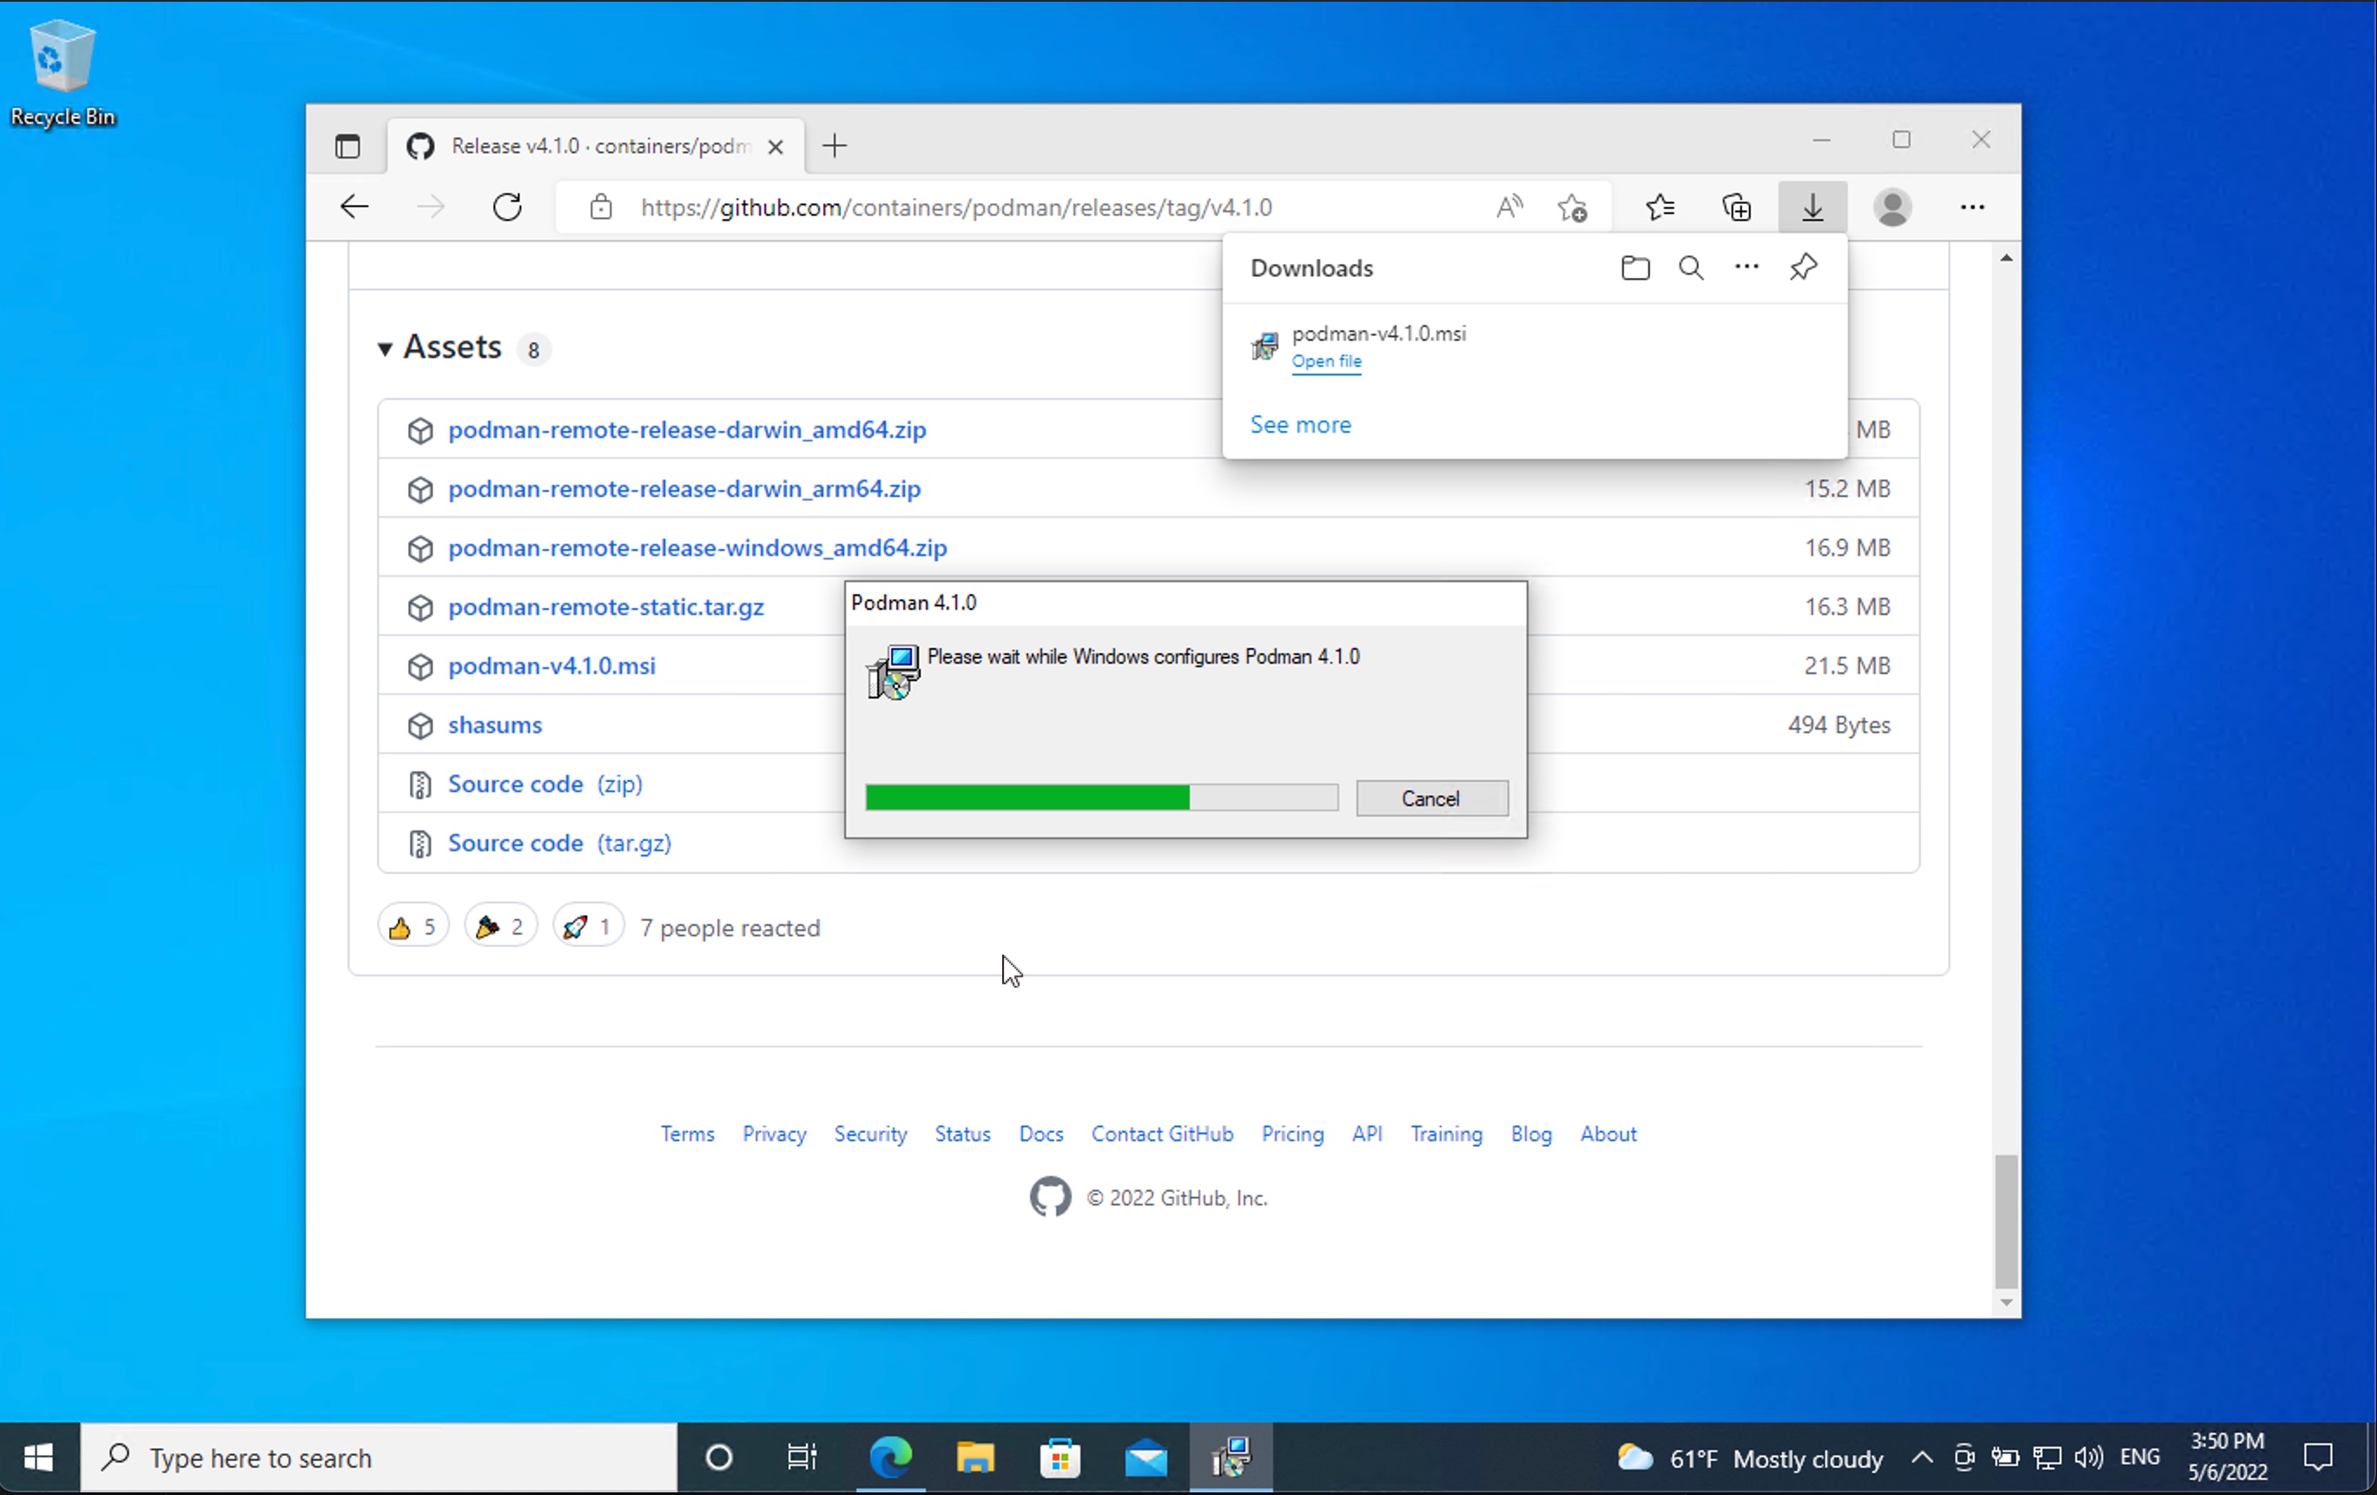
Task: Toggle the pin icon in Downloads panel
Action: click(x=1802, y=267)
